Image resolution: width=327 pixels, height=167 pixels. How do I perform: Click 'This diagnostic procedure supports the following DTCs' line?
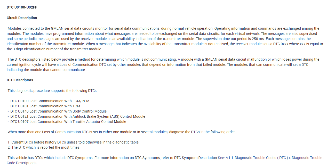pos(53,91)
